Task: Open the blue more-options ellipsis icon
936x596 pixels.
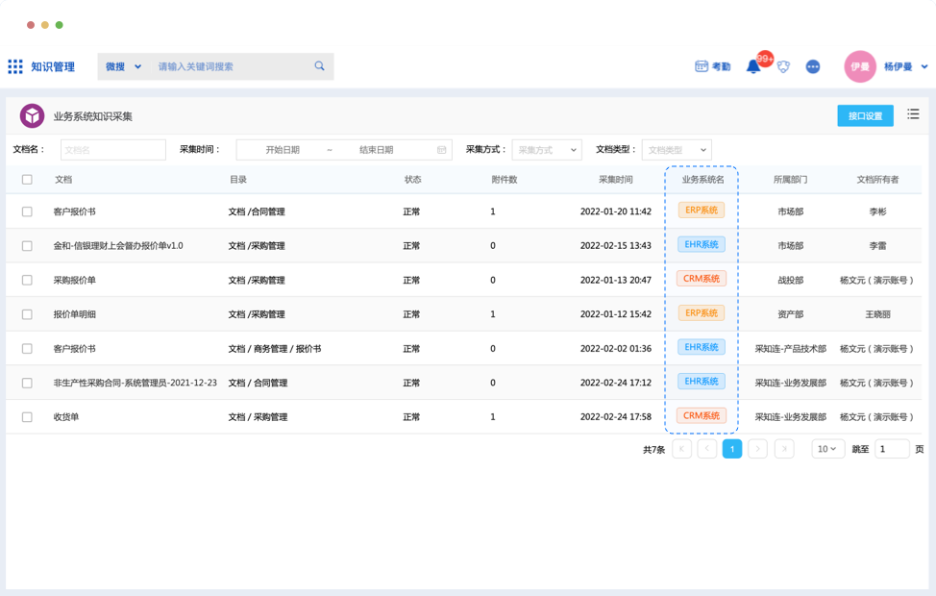Action: 813,66
